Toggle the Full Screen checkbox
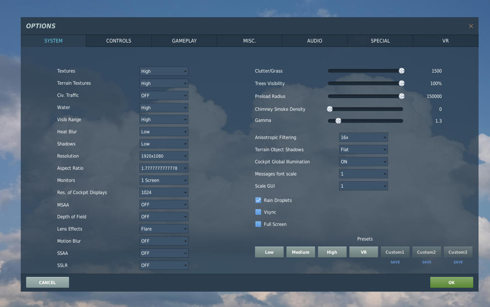Screen dimensions: 490x307 point(258,224)
